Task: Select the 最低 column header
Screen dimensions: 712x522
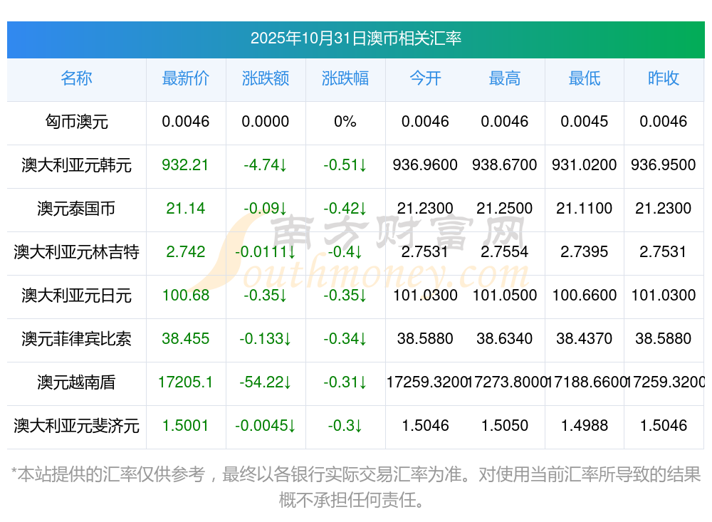Action: [x=585, y=78]
